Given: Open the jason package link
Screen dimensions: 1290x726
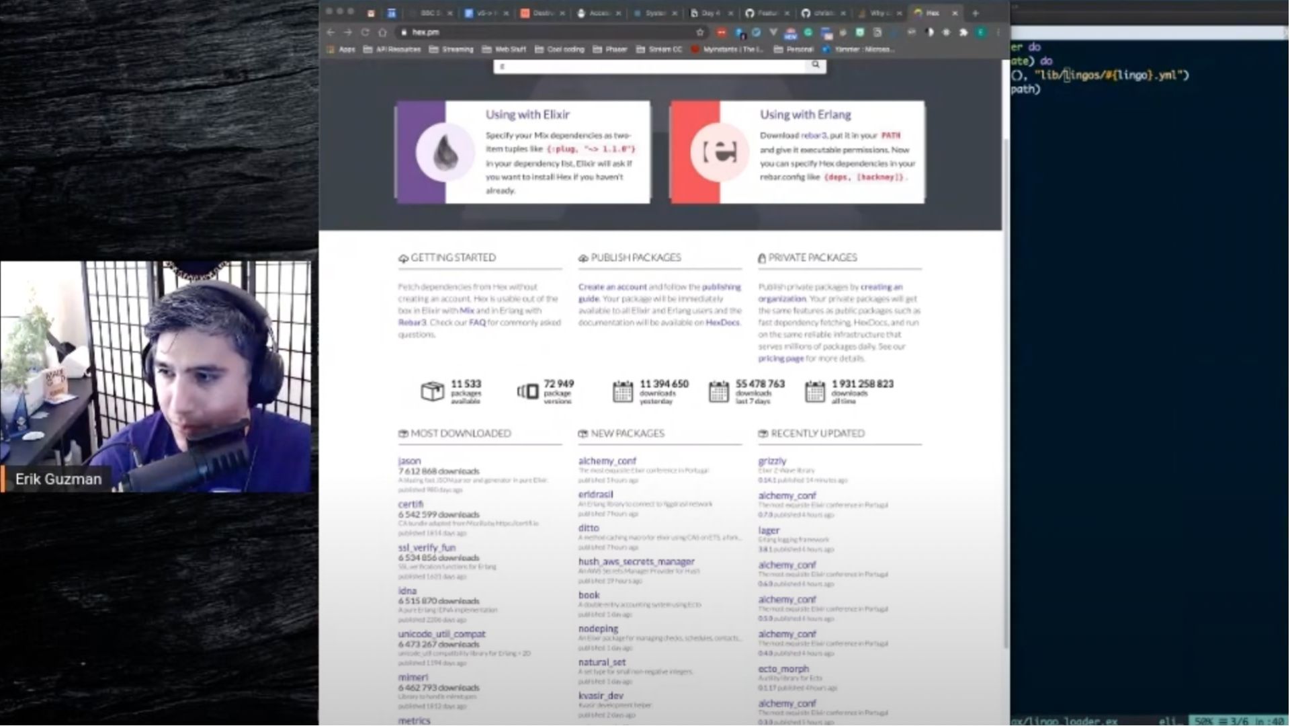Looking at the screenshot, I should coord(409,461).
